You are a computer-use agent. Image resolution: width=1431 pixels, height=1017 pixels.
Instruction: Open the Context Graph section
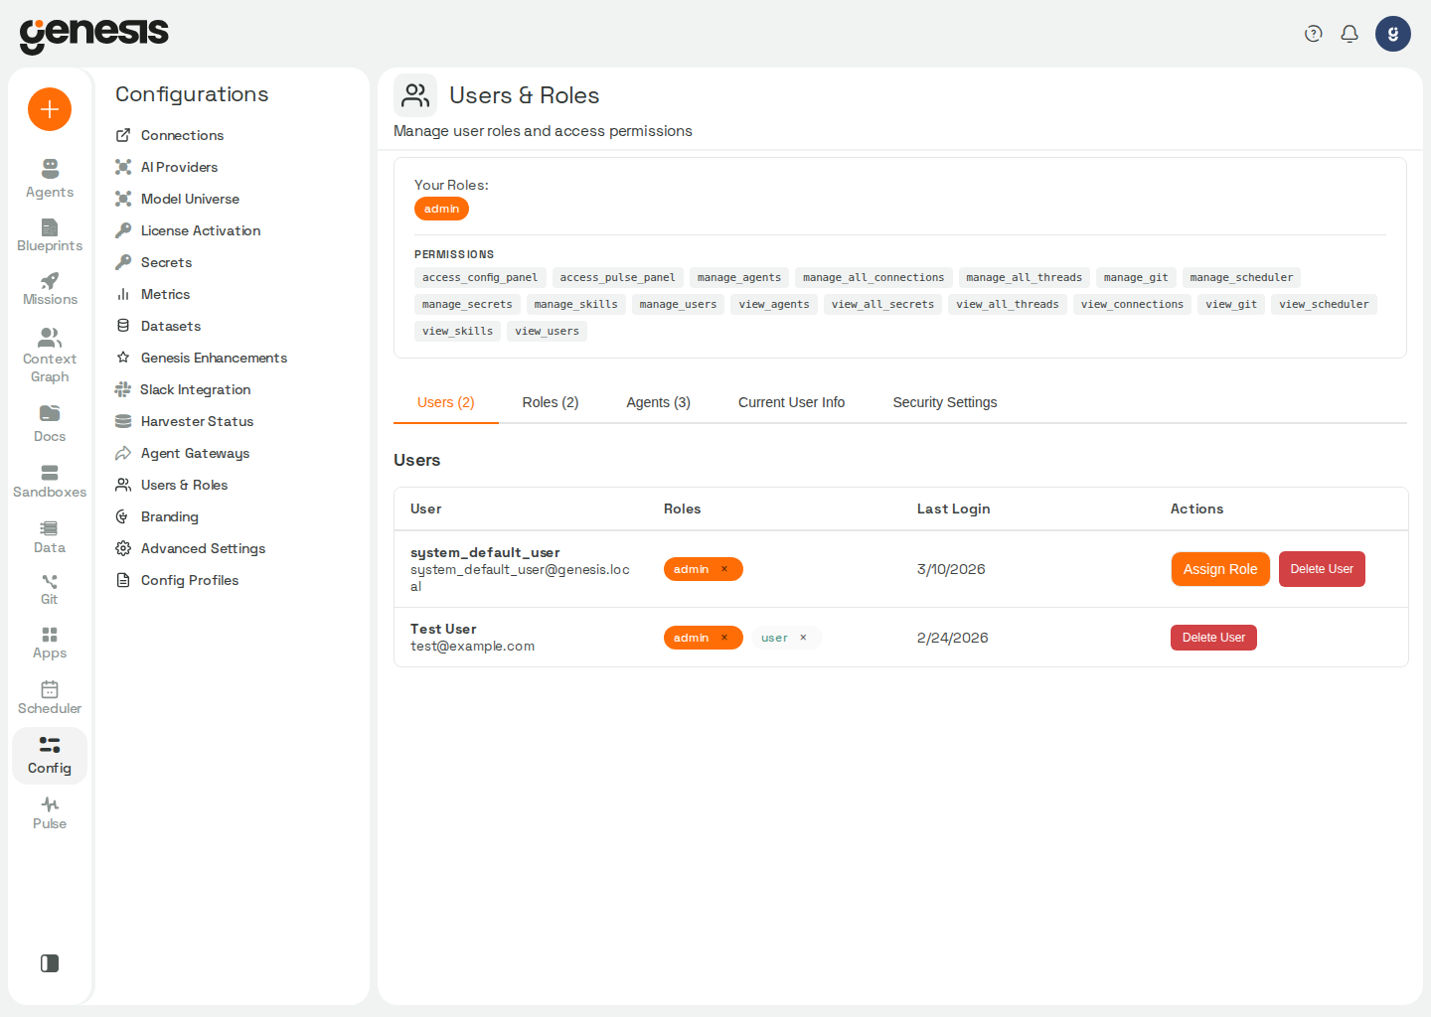coord(50,356)
